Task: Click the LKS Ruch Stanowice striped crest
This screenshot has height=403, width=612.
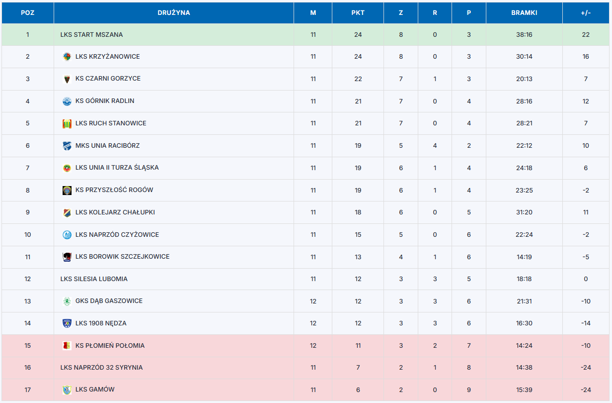Action: [67, 123]
